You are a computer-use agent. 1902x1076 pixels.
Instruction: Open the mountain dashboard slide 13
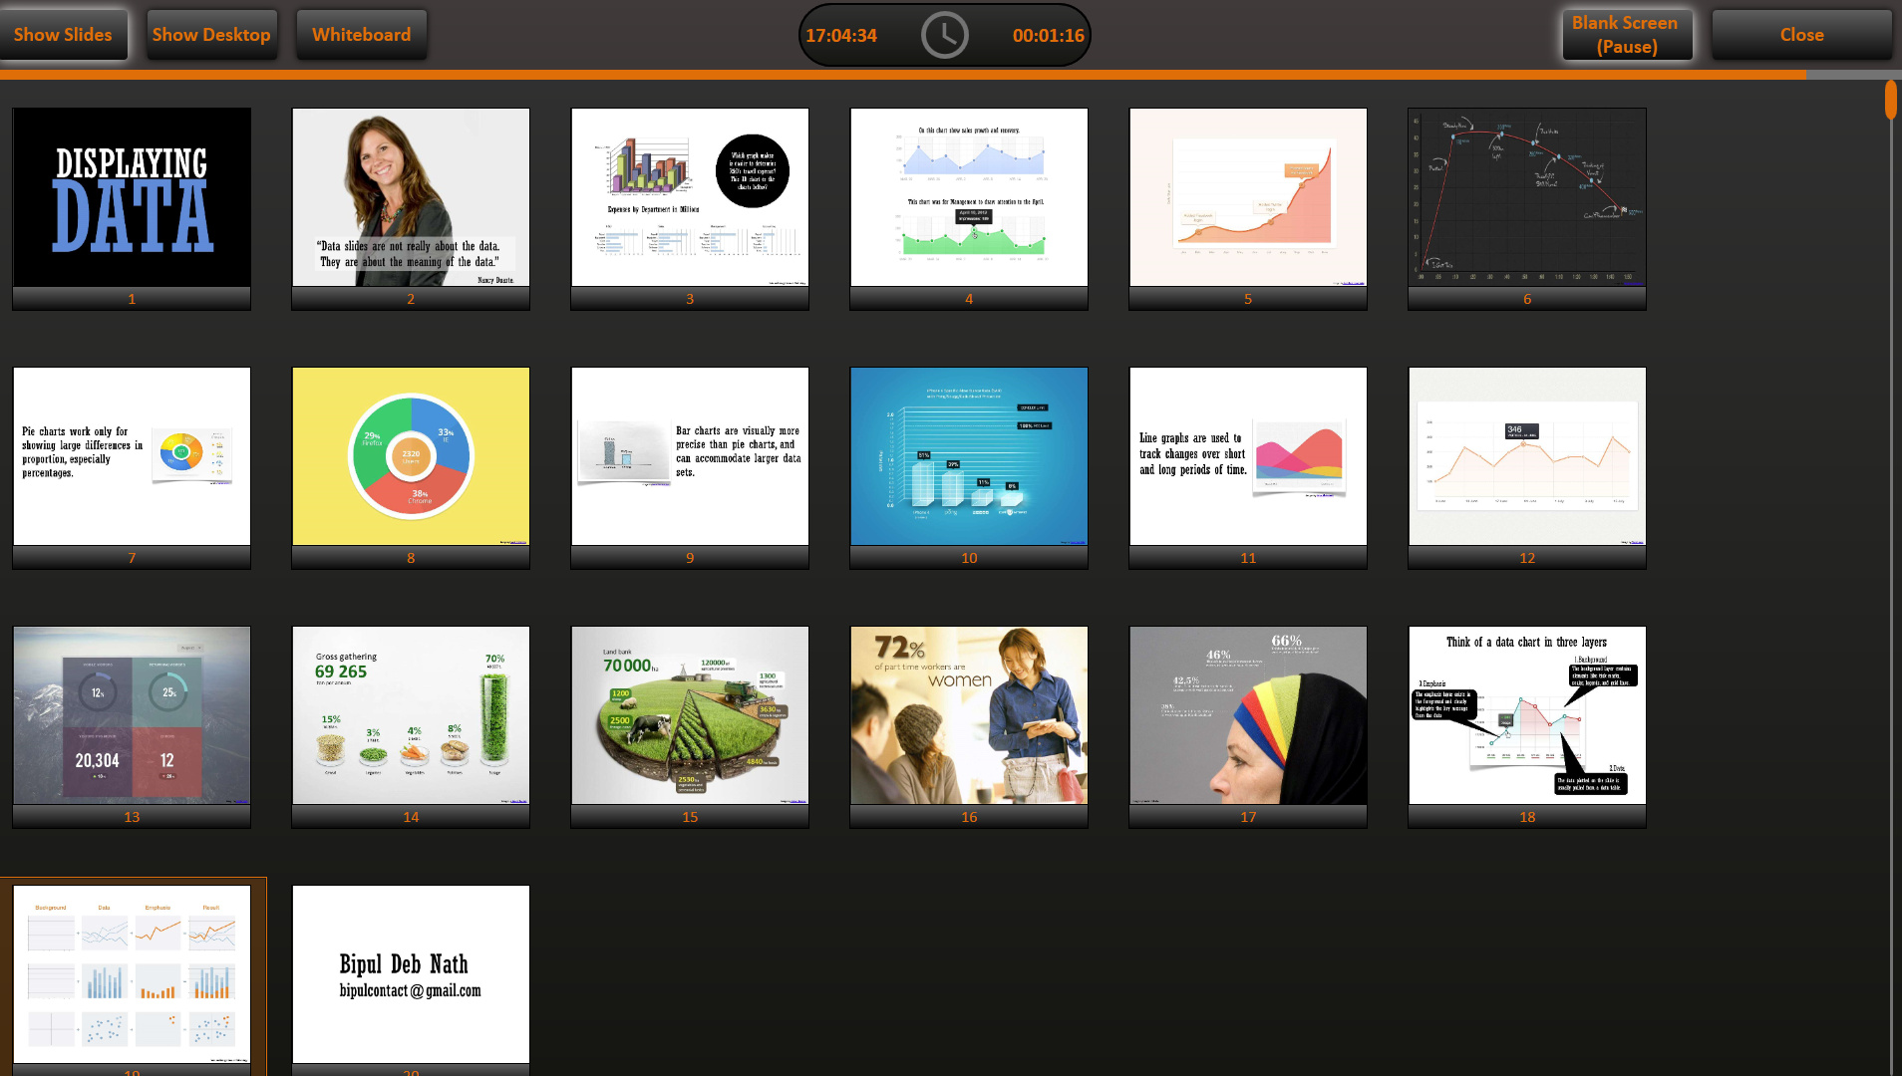(131, 715)
